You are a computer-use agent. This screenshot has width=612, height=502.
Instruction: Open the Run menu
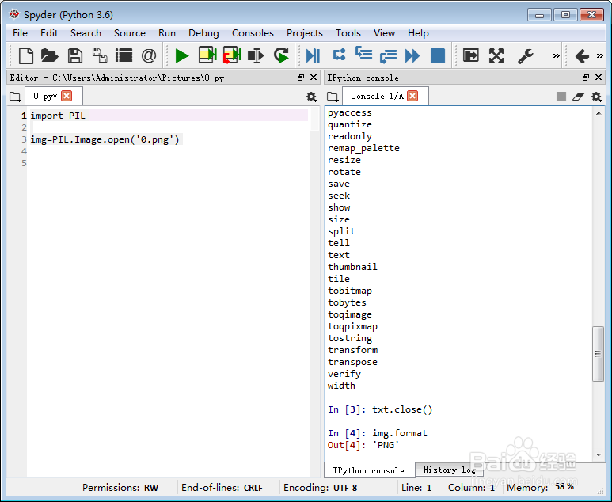(167, 33)
